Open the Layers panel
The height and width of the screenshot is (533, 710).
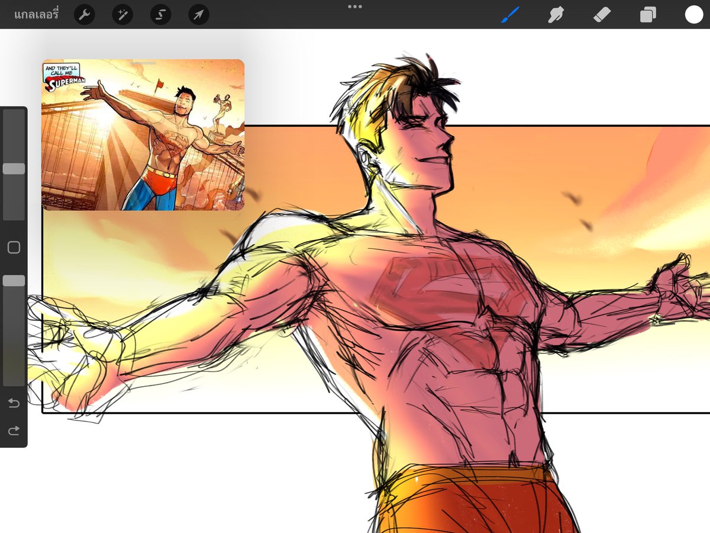[648, 15]
